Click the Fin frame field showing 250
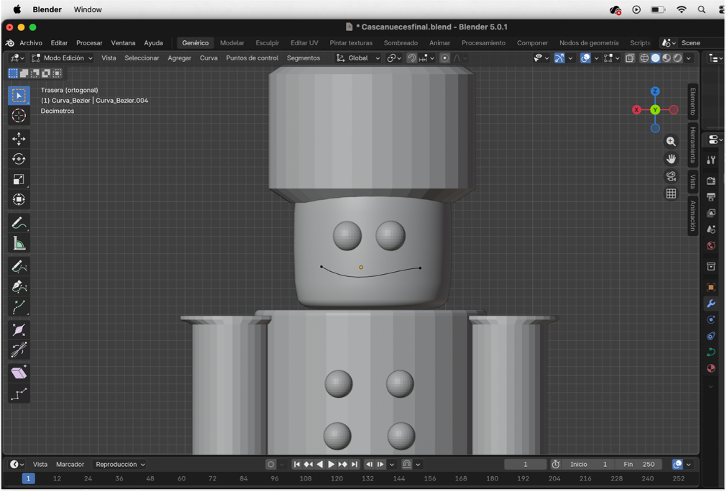The width and height of the screenshot is (727, 492). tap(639, 465)
